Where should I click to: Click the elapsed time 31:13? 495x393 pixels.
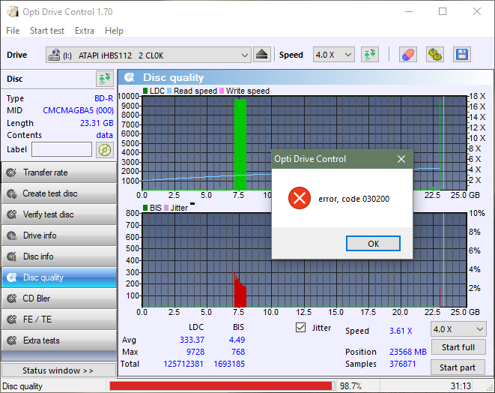click(x=461, y=386)
